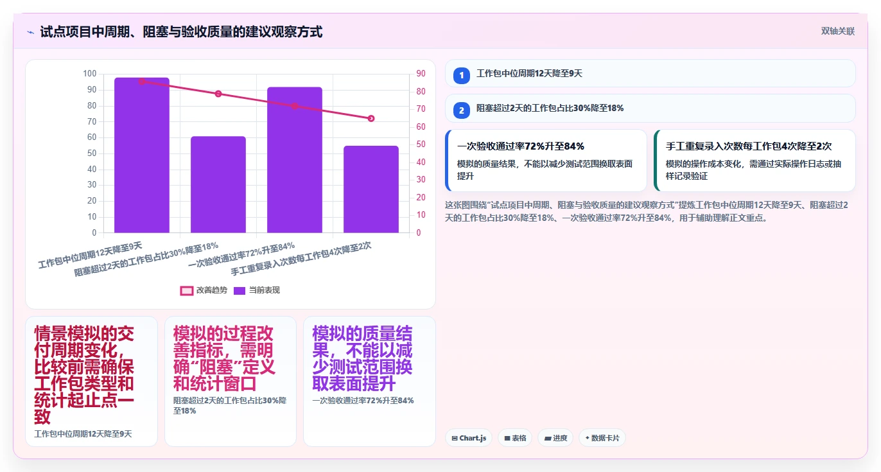Click x-axis label 工作包中位周期12天降至9天
The height and width of the screenshot is (472, 881).
[x=90, y=255]
